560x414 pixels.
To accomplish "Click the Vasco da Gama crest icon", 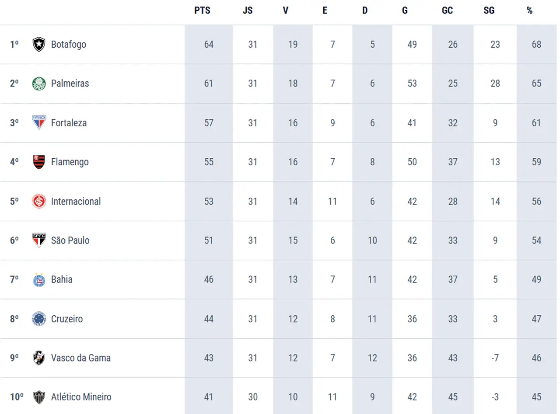I will pos(39,358).
